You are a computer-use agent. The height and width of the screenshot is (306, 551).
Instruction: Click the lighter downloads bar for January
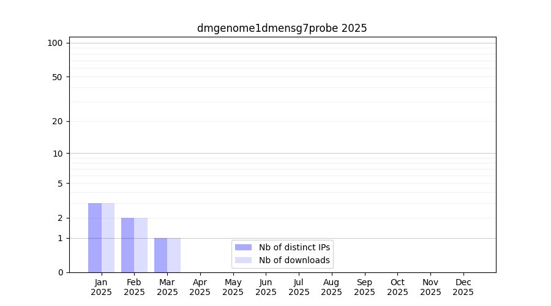108,237
